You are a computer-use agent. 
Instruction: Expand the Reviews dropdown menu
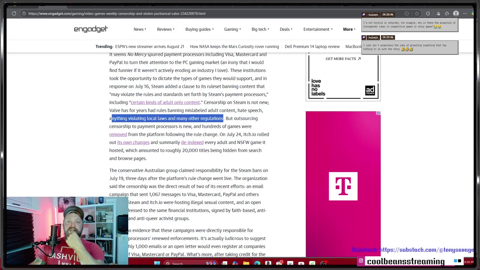click(166, 29)
